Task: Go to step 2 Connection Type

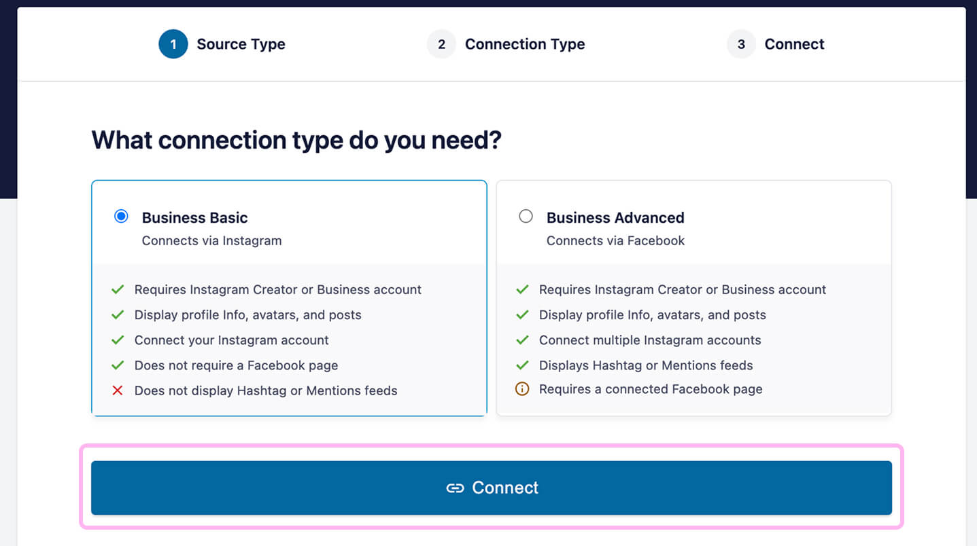Action: click(x=506, y=44)
